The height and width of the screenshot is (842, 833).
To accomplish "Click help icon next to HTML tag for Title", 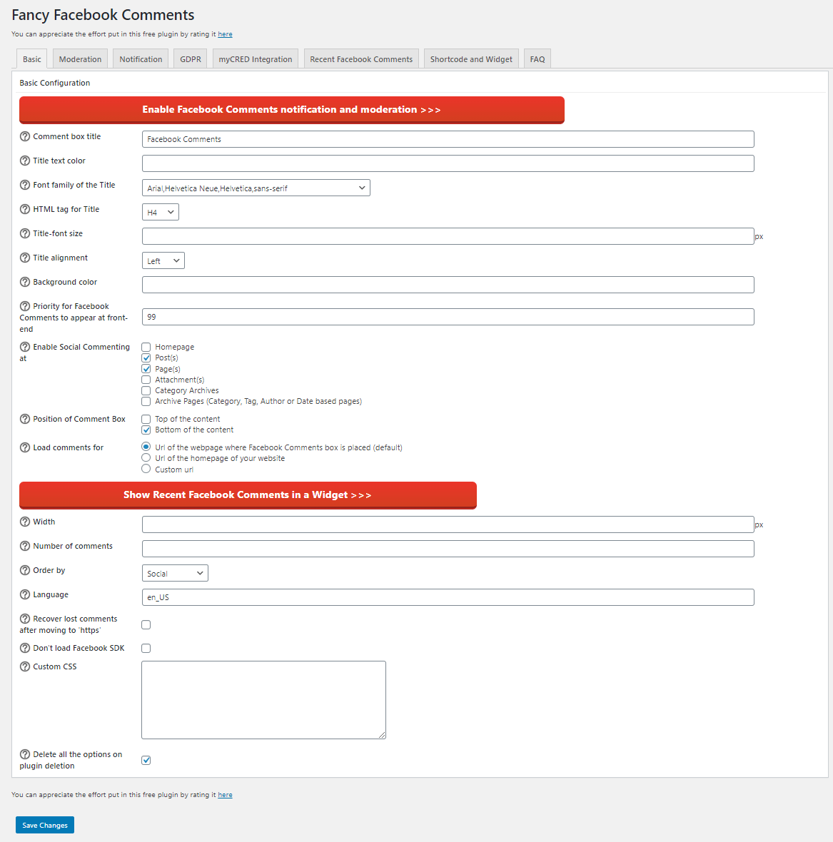I will pyautogui.click(x=25, y=209).
